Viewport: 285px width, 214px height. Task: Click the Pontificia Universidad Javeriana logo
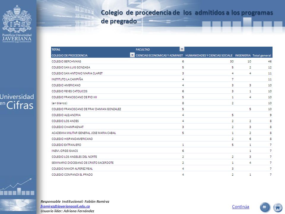pos(17,24)
